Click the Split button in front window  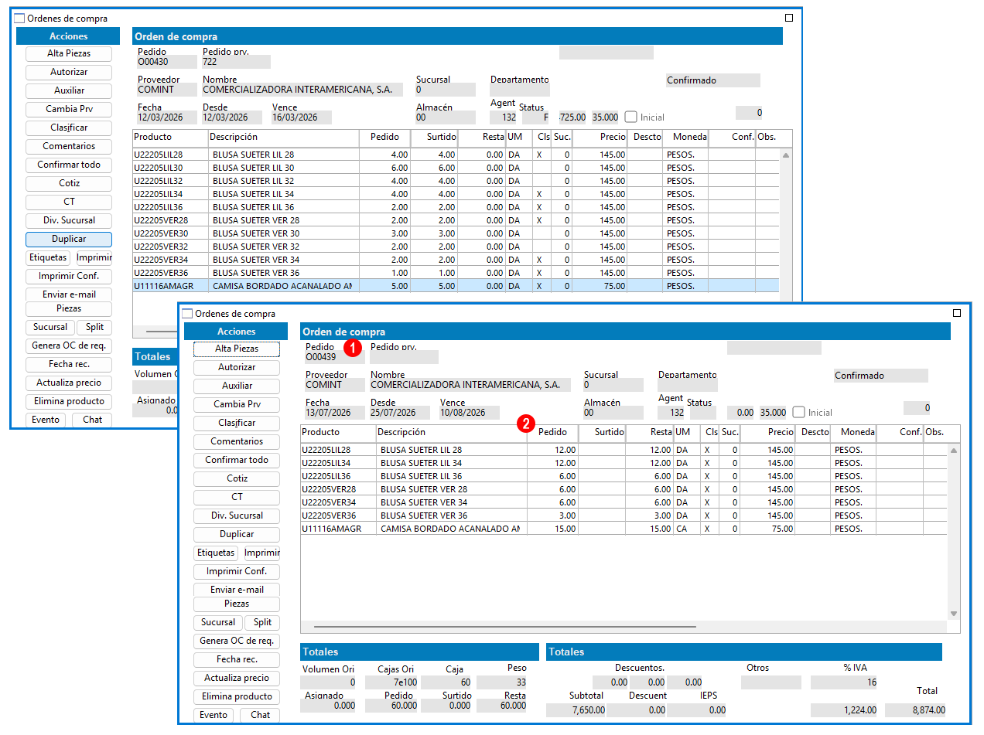(262, 622)
